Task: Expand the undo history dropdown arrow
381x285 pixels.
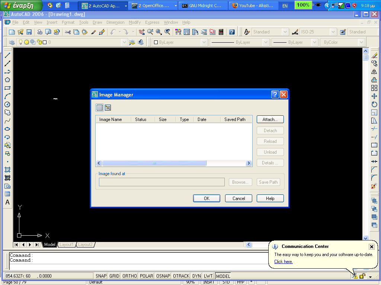Action: (x=119, y=32)
